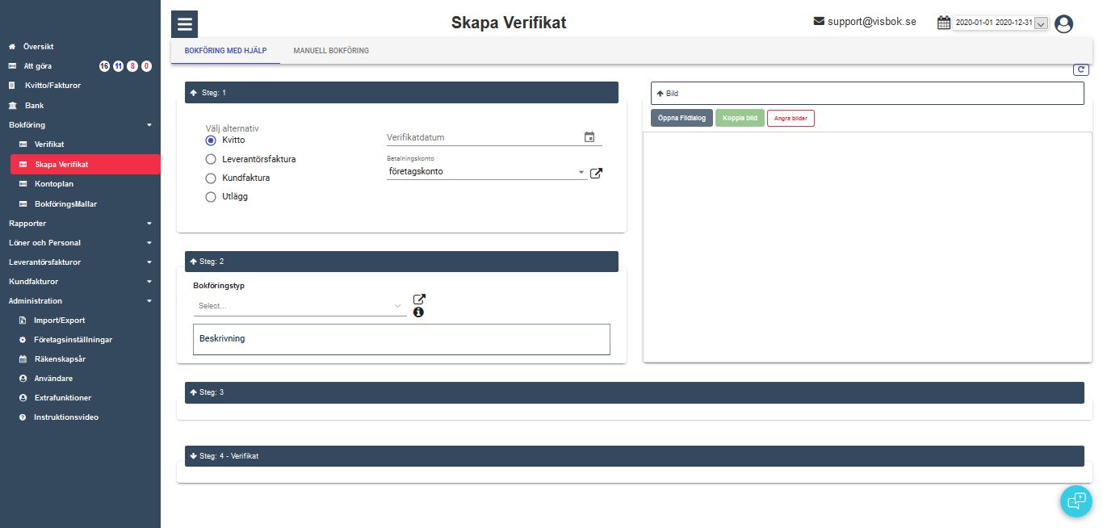Viewport: 1103px width, 528px height.
Task: Select the Leverantörsfaktura radio option
Action: pos(211,159)
